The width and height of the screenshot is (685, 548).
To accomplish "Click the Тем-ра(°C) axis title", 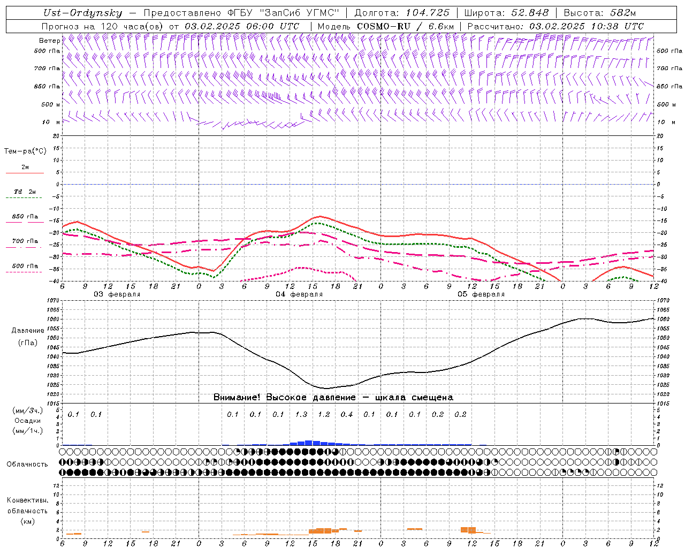I will pos(25,151).
